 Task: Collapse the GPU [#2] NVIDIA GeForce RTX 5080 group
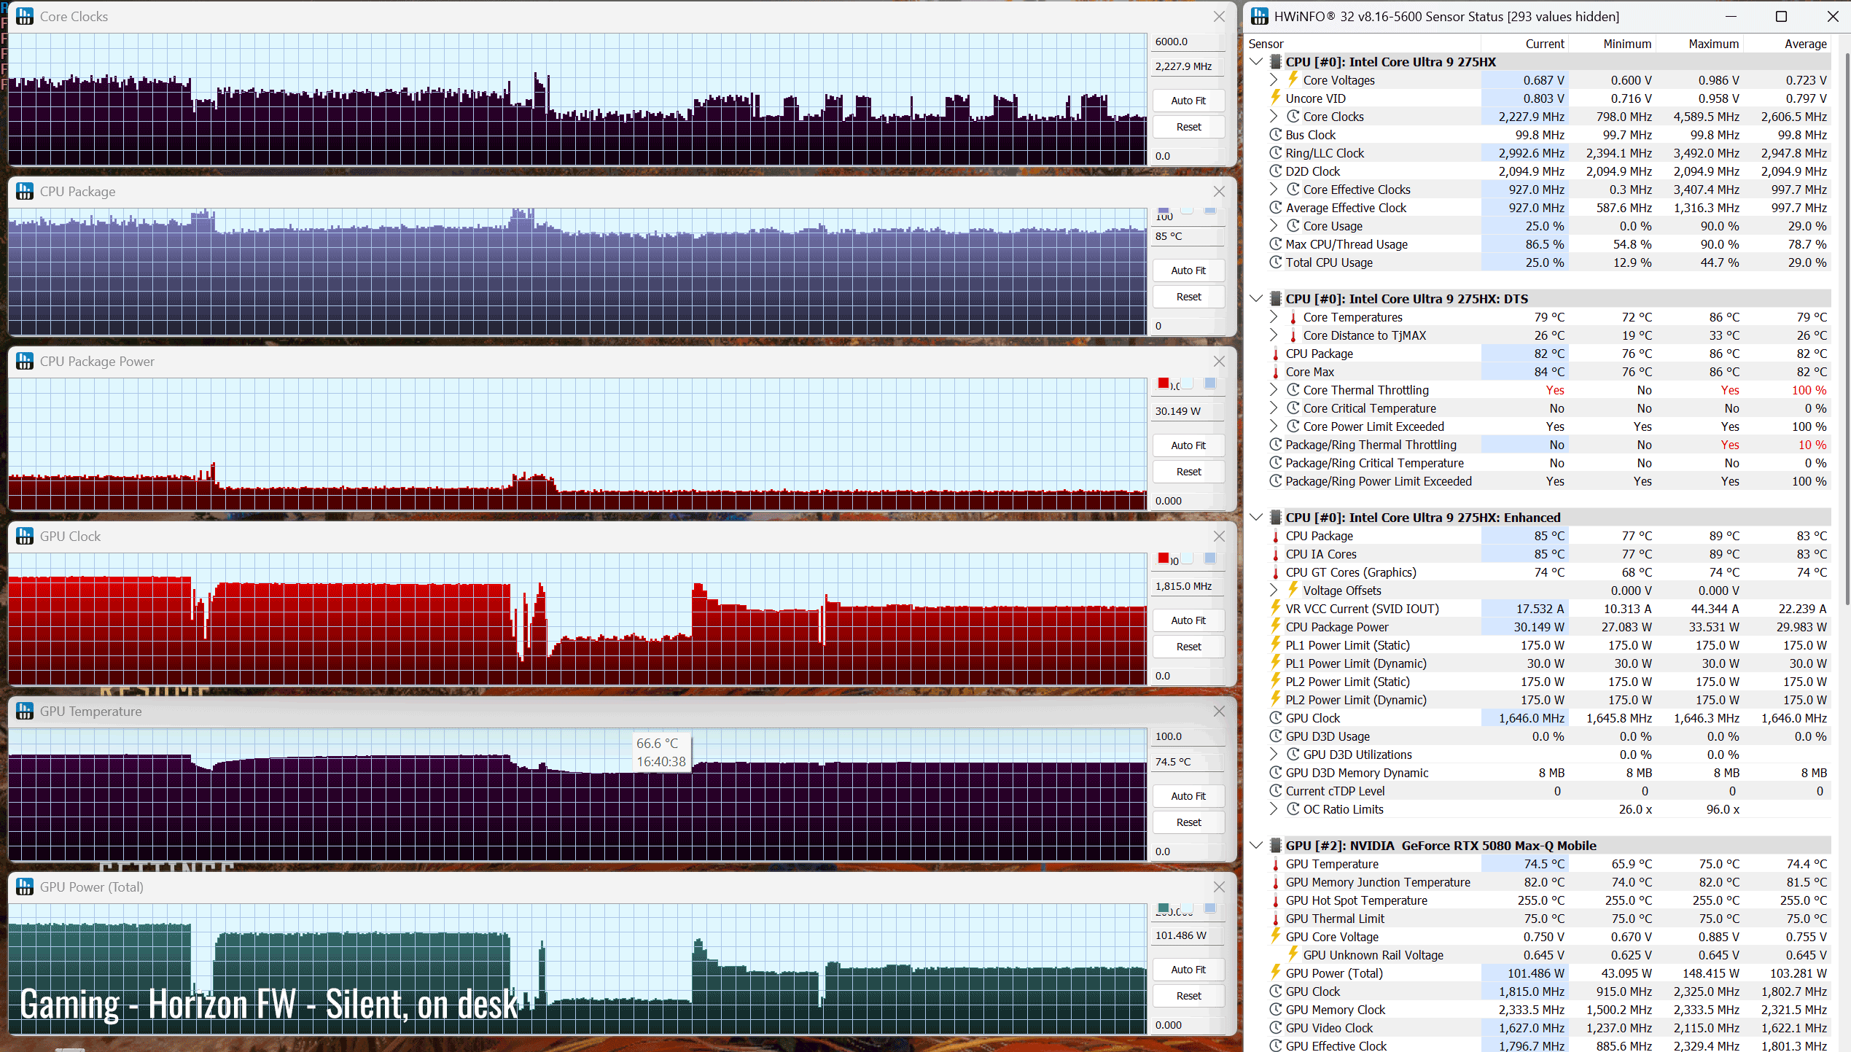(1256, 845)
